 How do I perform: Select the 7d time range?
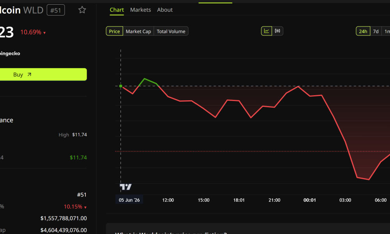(376, 31)
